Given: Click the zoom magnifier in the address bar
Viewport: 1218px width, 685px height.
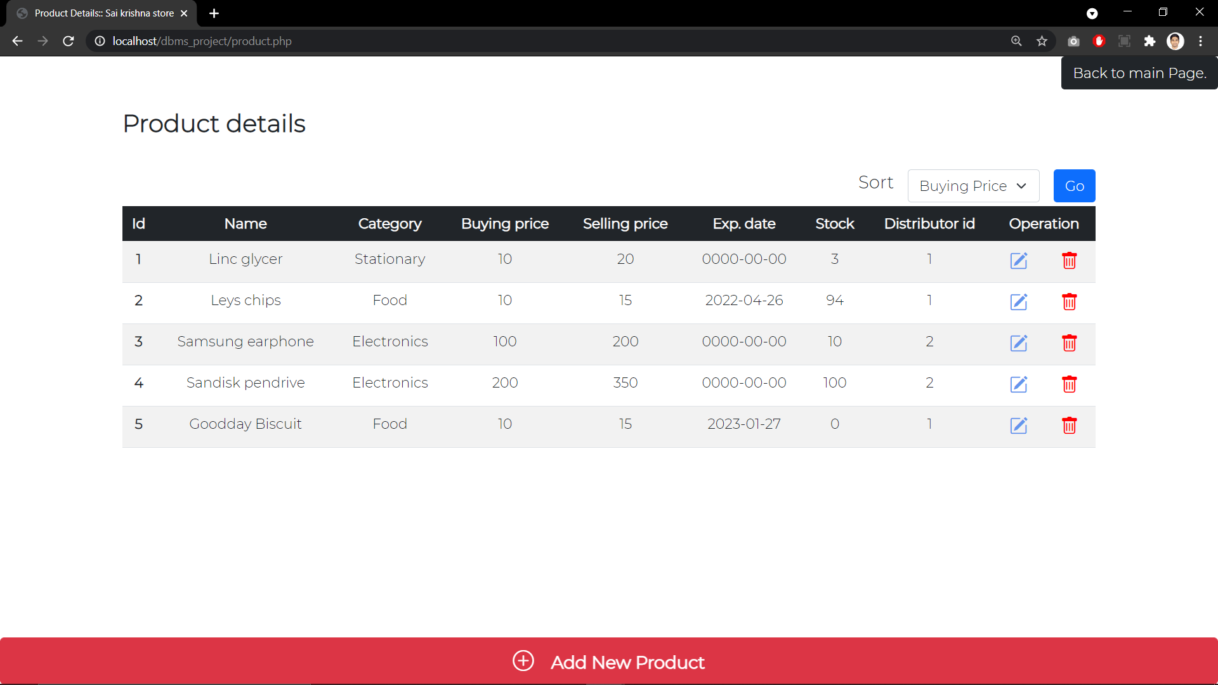Looking at the screenshot, I should click(x=1016, y=41).
